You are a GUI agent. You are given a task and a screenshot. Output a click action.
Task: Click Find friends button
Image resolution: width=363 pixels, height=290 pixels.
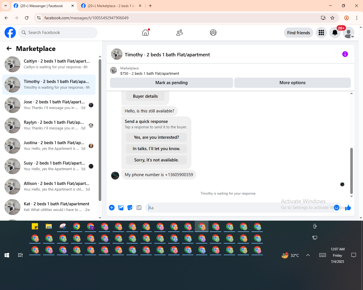pyautogui.click(x=299, y=33)
